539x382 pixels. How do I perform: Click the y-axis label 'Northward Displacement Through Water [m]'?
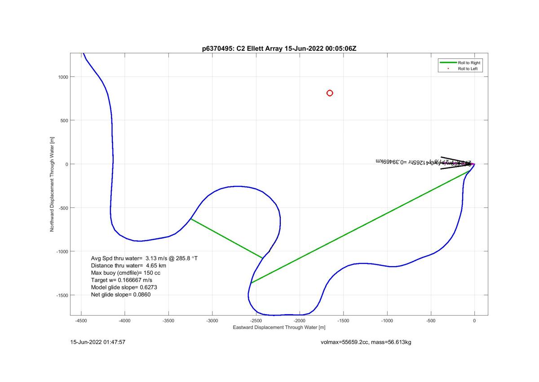click(x=52, y=184)
